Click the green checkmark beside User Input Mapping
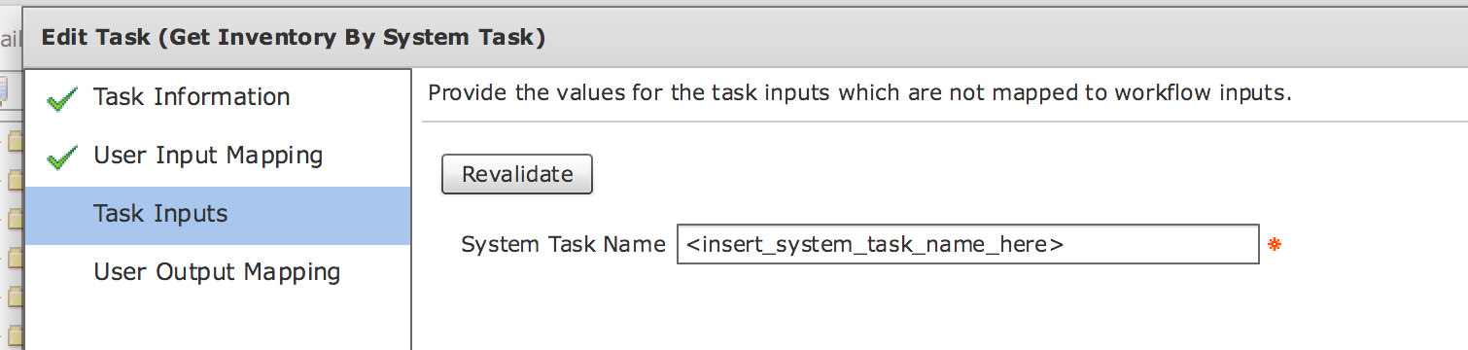The height and width of the screenshot is (350, 1468). pyautogui.click(x=62, y=157)
